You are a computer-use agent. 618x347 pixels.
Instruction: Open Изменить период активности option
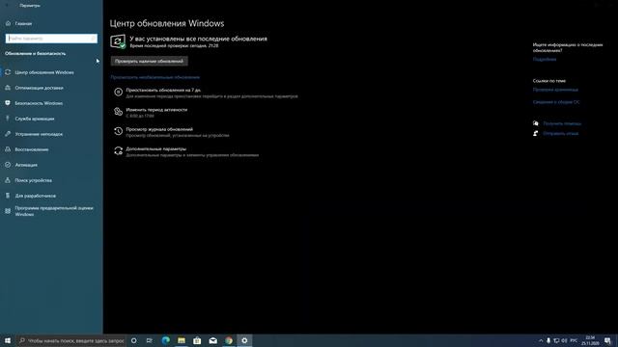tap(156, 110)
